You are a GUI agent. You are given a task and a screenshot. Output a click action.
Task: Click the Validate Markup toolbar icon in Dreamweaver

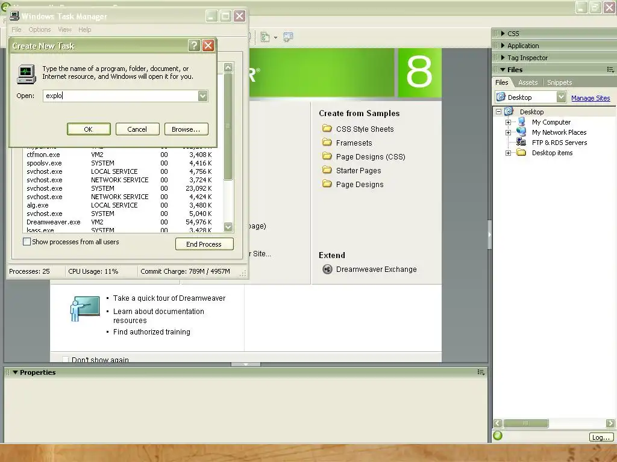[265, 37]
